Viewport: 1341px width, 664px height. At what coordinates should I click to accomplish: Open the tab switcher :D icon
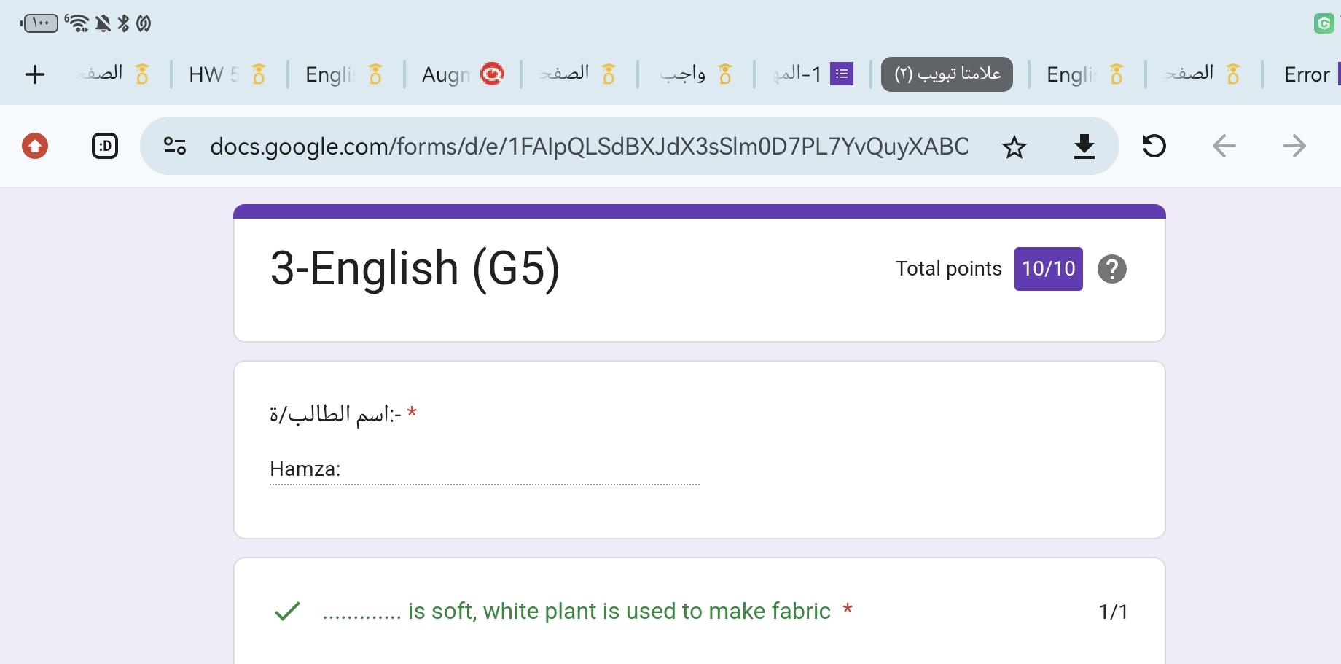(x=105, y=146)
